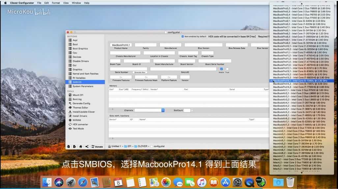This screenshot has width=338, height=189.
Task: Open the Graphics section
Action: click(77, 69)
